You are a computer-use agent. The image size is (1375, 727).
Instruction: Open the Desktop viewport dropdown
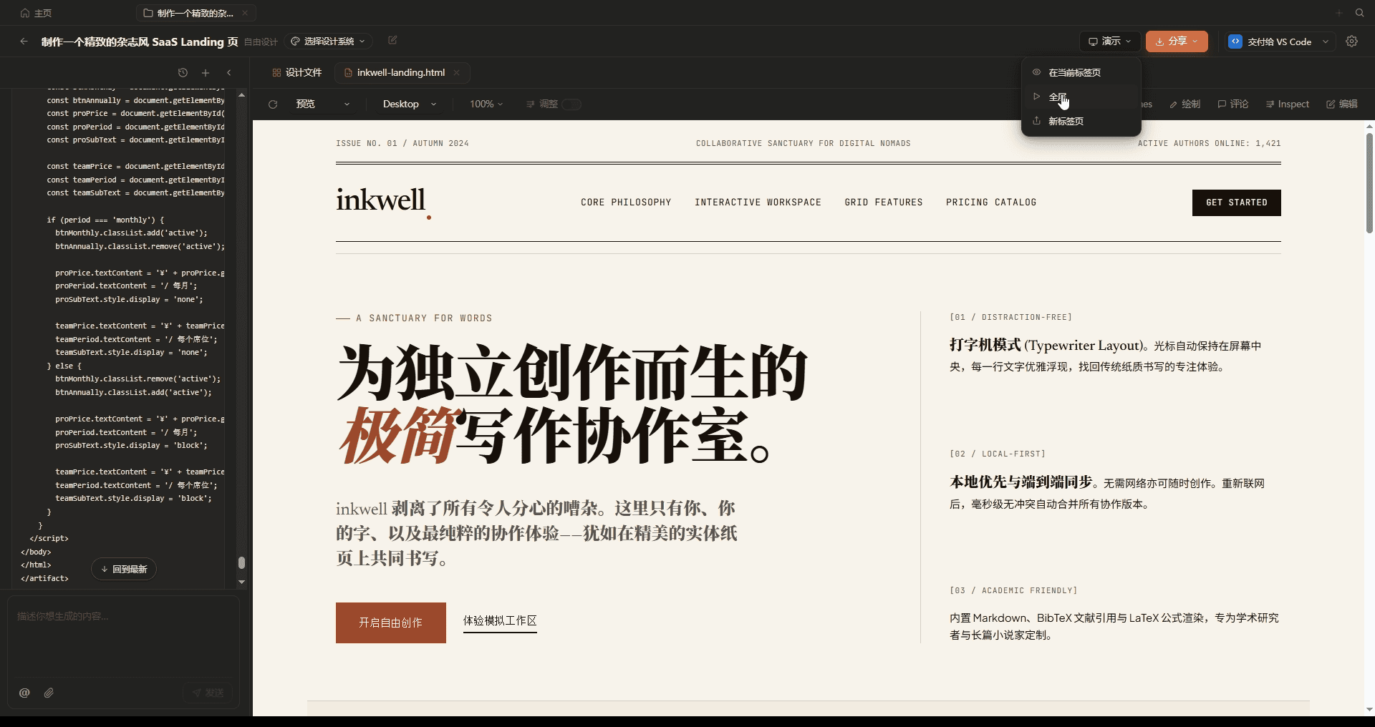click(410, 104)
